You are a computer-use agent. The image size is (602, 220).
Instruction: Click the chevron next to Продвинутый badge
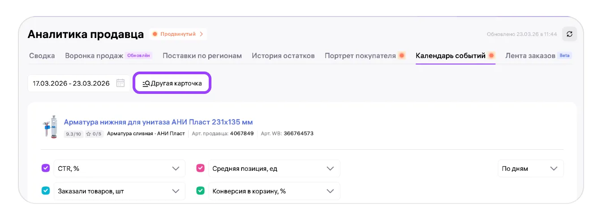coord(201,34)
